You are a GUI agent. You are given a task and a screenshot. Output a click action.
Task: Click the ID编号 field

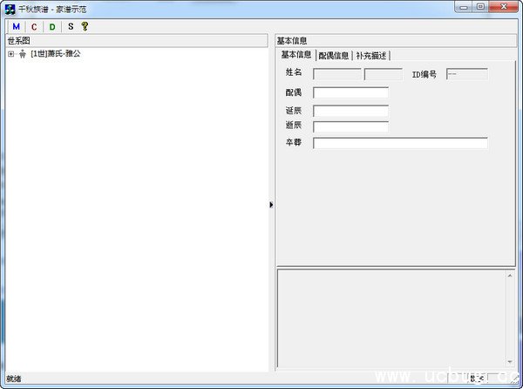[466, 74]
